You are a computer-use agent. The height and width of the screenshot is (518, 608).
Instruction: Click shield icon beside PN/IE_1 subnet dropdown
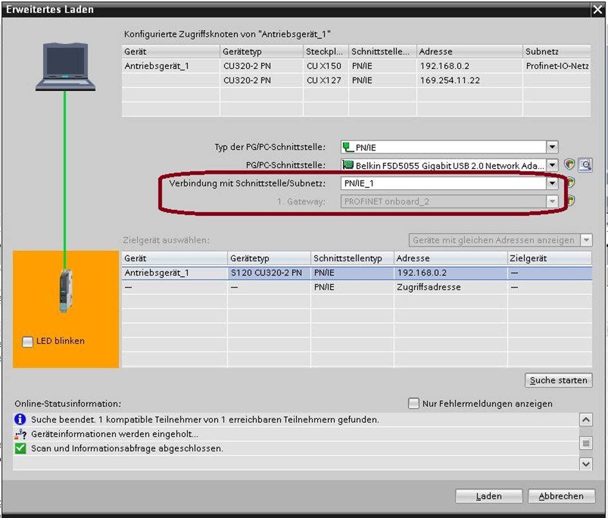(569, 183)
